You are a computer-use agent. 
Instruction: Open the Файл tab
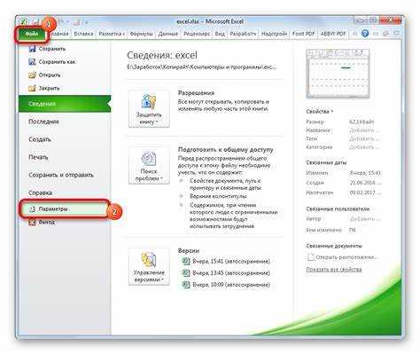[31, 34]
